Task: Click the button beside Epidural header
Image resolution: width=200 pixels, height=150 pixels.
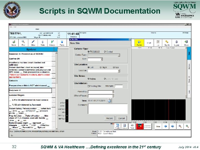Action: pos(56,49)
